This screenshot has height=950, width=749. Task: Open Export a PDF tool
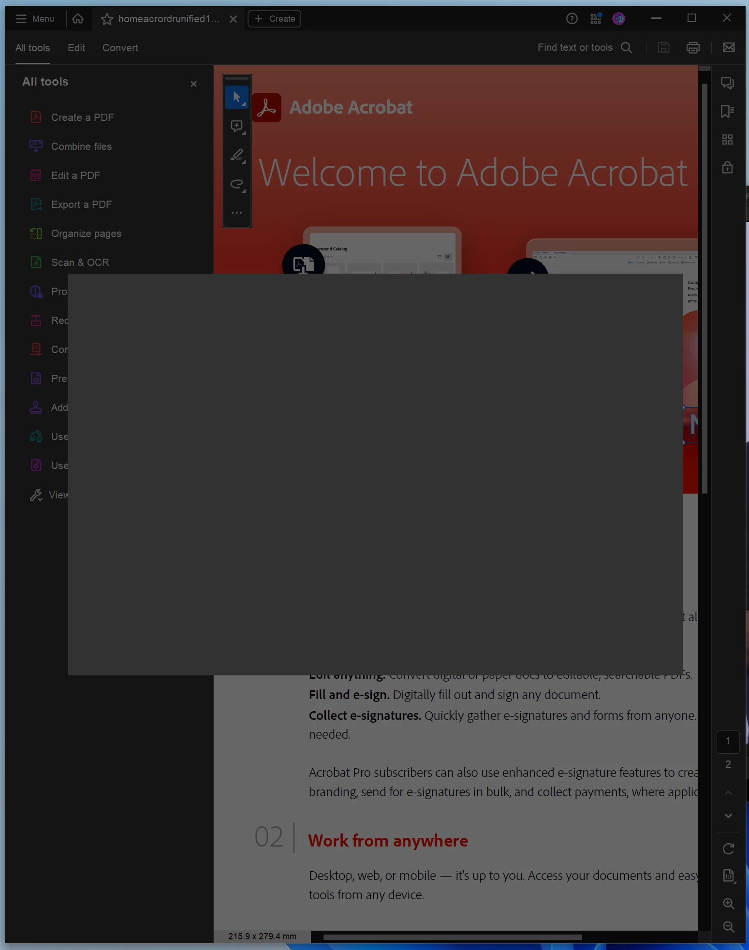pyautogui.click(x=71, y=205)
